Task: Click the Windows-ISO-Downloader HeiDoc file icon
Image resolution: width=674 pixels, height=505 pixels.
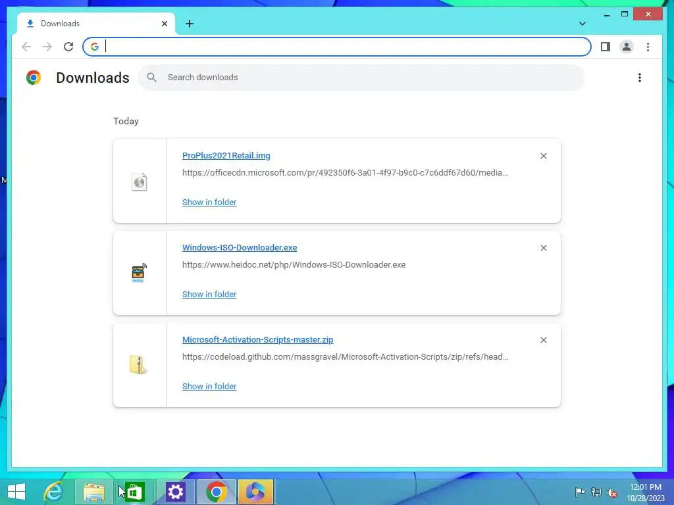Action: tap(139, 273)
